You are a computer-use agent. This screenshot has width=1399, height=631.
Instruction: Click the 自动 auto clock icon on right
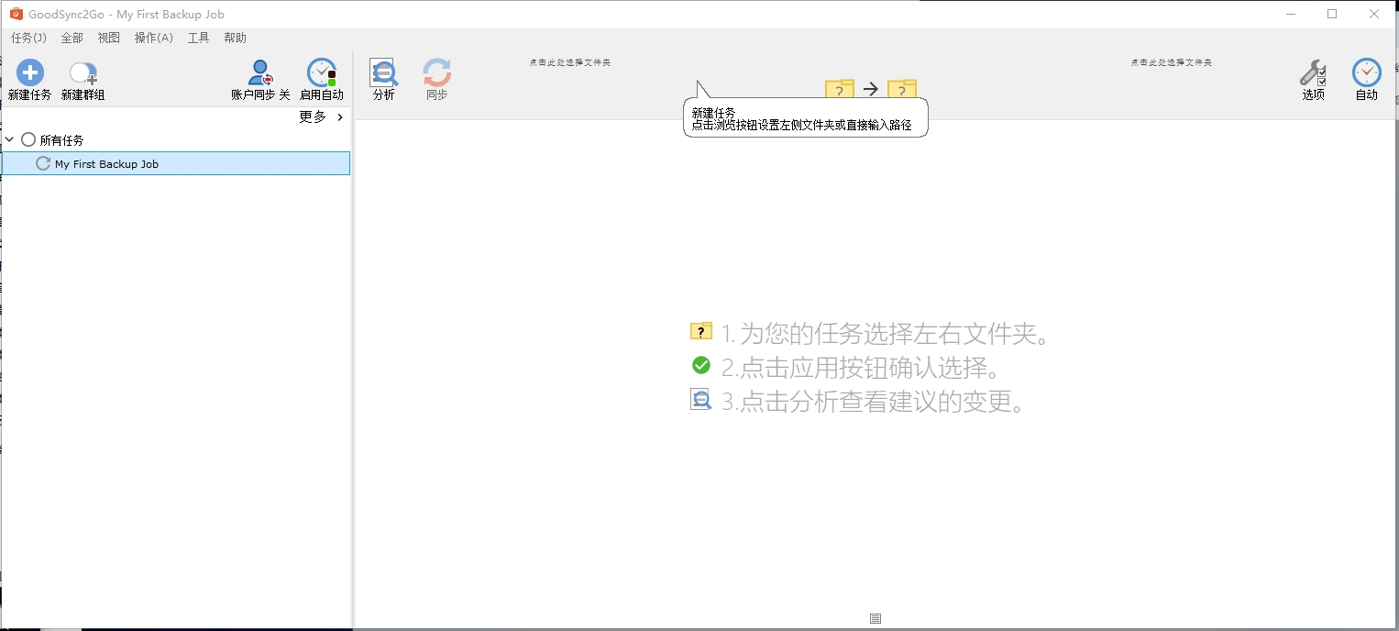(x=1366, y=72)
